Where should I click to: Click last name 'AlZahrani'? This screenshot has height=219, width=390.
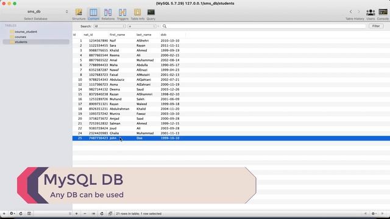click(x=143, y=85)
